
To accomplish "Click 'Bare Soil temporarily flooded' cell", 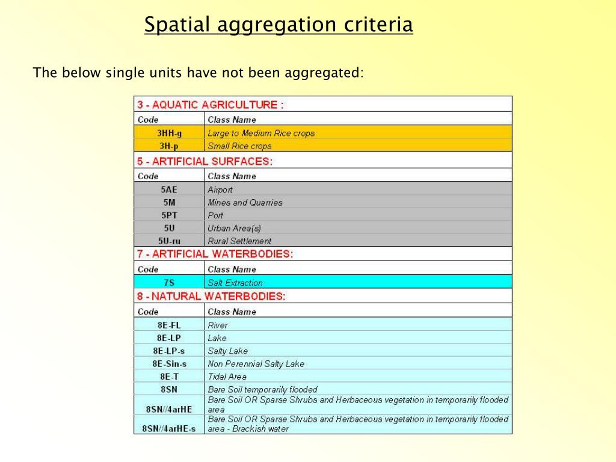I will point(359,389).
